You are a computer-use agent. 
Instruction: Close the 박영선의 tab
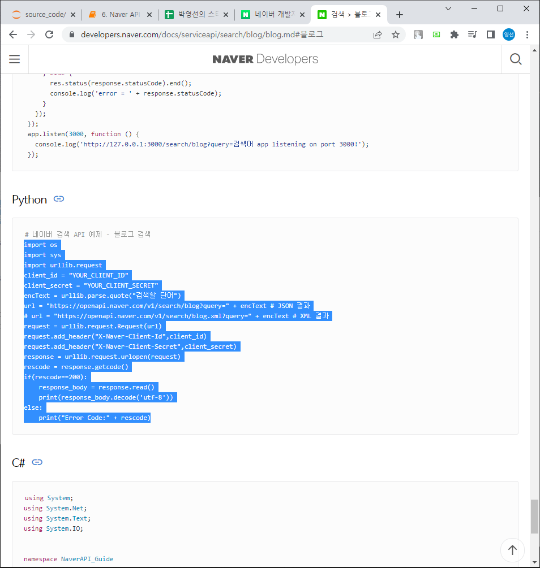(226, 15)
